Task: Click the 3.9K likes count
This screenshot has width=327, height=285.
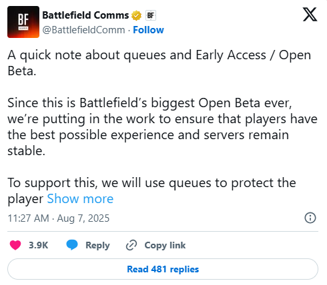Action: coord(39,245)
